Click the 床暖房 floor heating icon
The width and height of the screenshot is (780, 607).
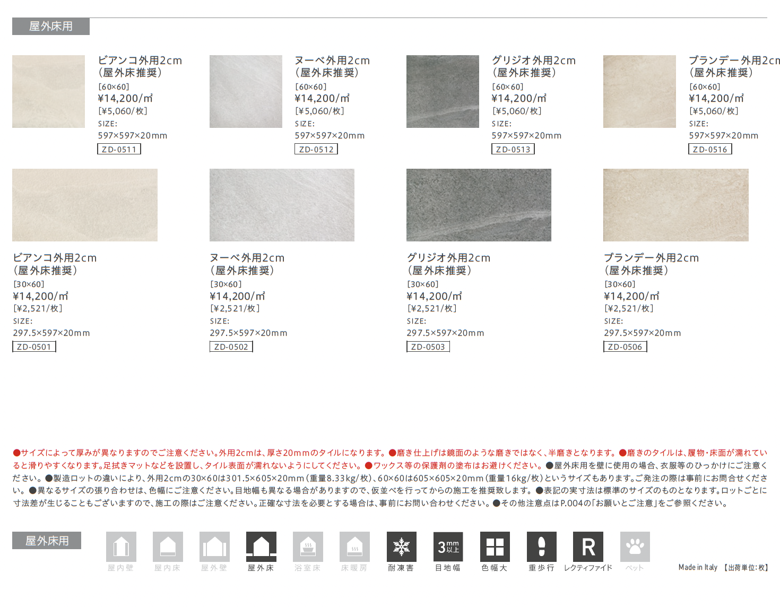coord(354,547)
